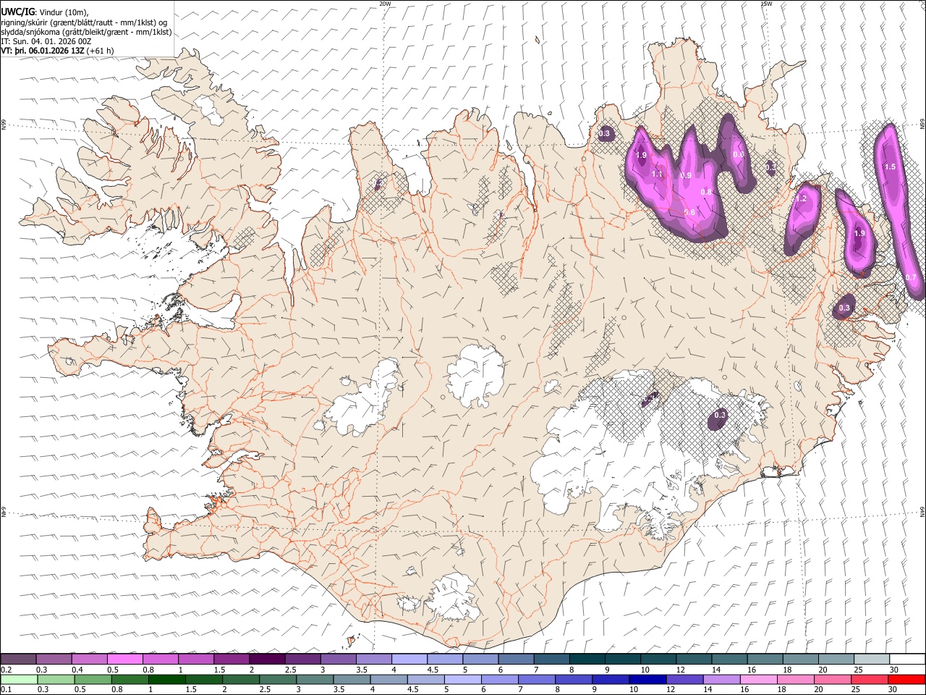This screenshot has width=926, height=695.
Task: Click the 1.2 snowfall value label
Action: pos(801,198)
